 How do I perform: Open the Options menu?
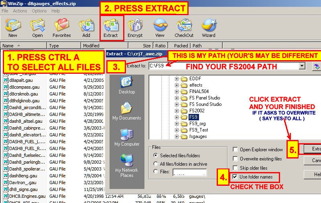point(39,11)
